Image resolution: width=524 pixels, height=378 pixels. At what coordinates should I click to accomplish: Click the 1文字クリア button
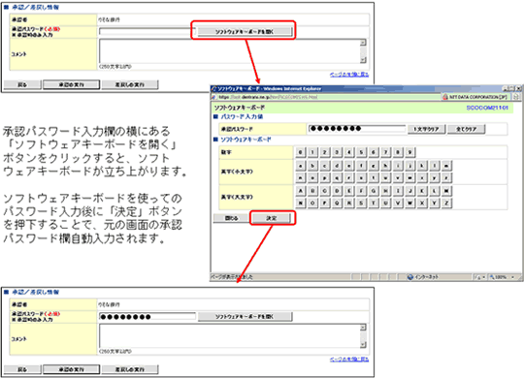click(426, 129)
